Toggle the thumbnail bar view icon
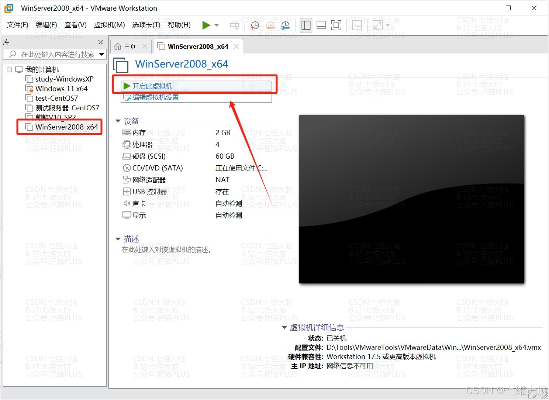Image resolution: width=549 pixels, height=400 pixels. coord(321,25)
